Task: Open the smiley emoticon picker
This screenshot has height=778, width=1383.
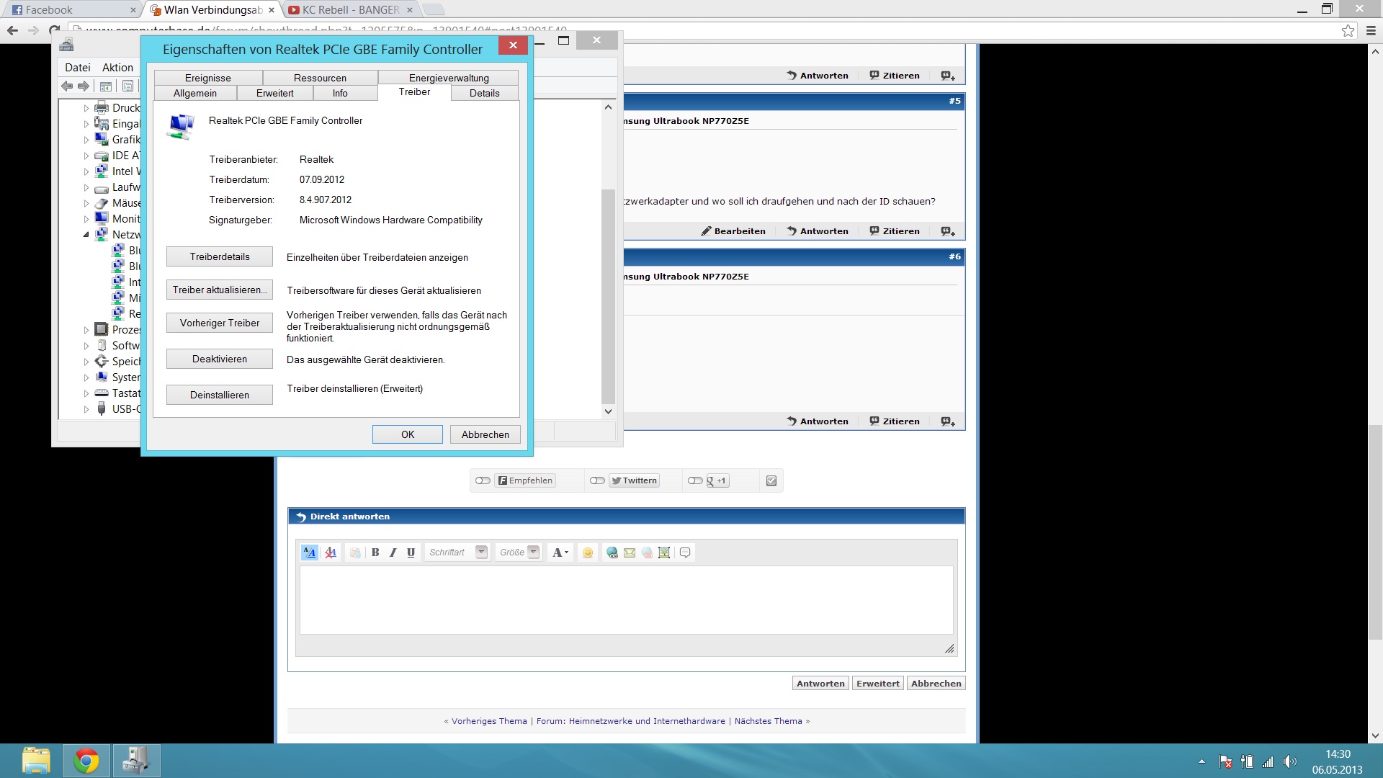Action: 588,553
